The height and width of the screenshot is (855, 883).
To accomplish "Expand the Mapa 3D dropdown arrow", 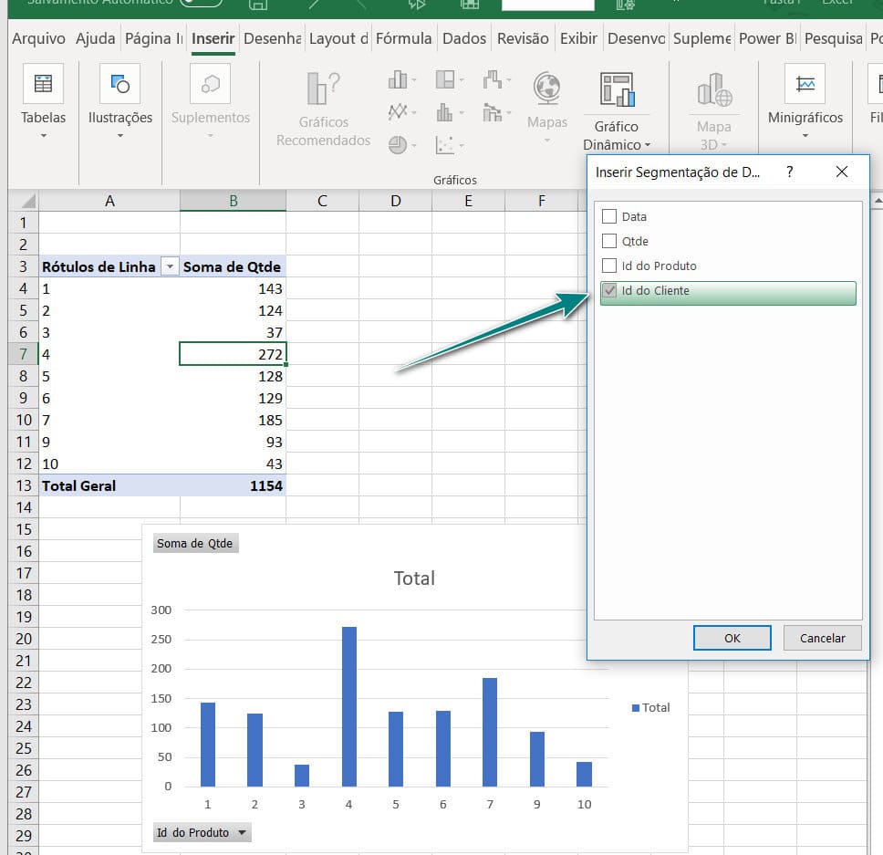I will pyautogui.click(x=724, y=145).
